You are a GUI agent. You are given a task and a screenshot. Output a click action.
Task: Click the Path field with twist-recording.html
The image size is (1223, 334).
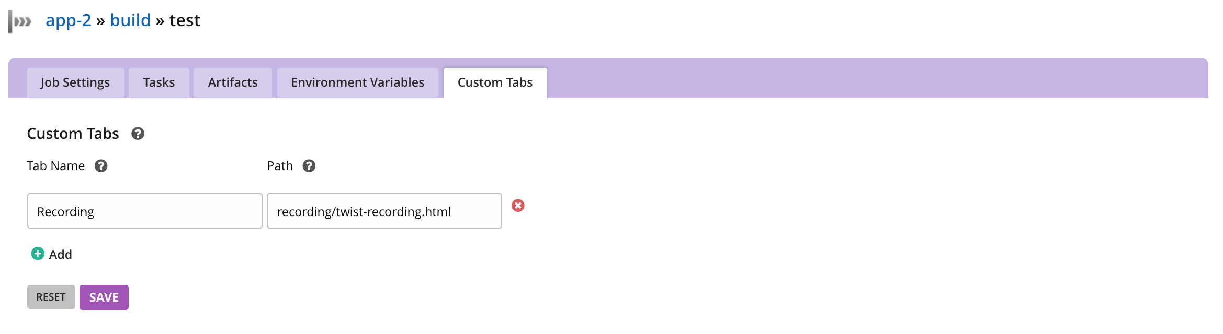[x=384, y=211]
